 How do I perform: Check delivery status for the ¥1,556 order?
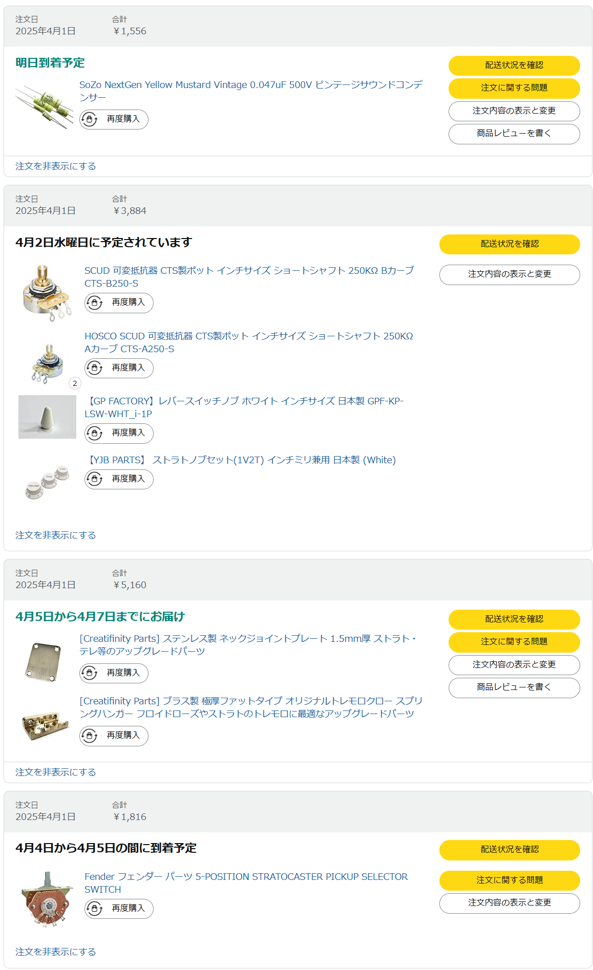514,66
